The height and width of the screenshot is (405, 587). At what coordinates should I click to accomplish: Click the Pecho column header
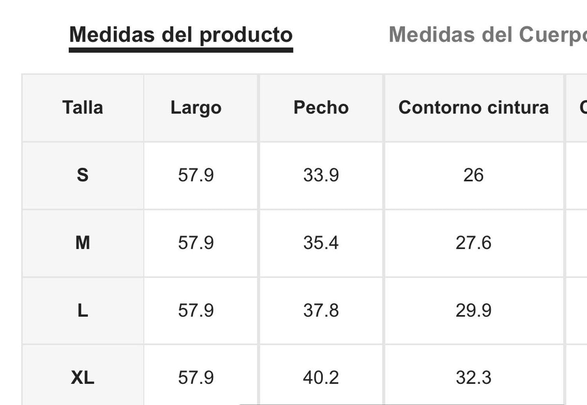321,107
